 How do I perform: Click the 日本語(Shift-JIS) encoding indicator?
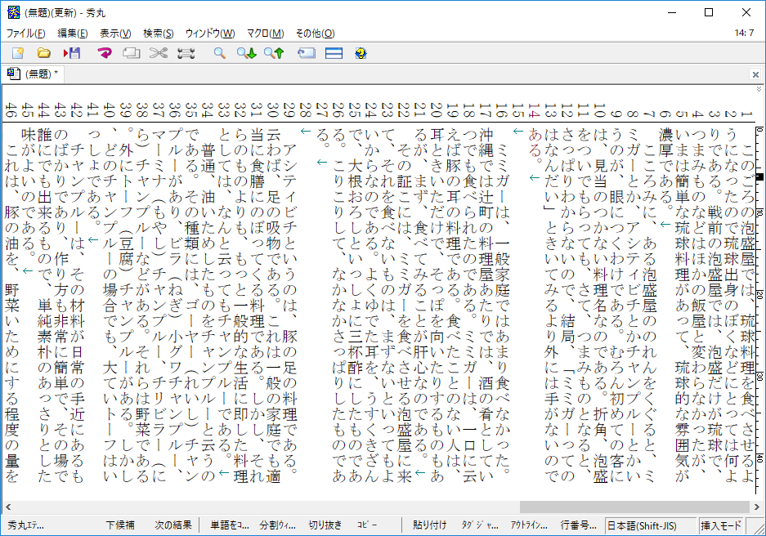[651, 525]
